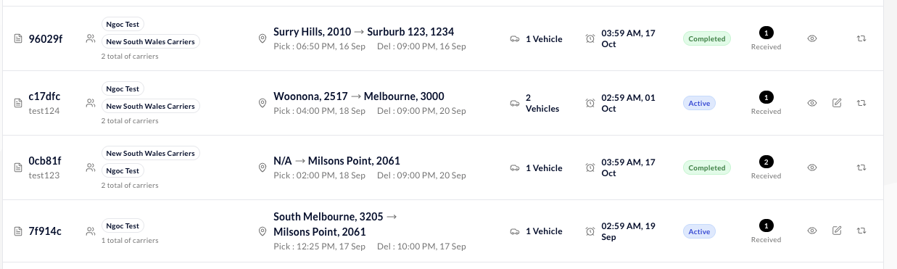
Task: Click the alarm clock icon on 0cb81f row
Action: pyautogui.click(x=590, y=167)
